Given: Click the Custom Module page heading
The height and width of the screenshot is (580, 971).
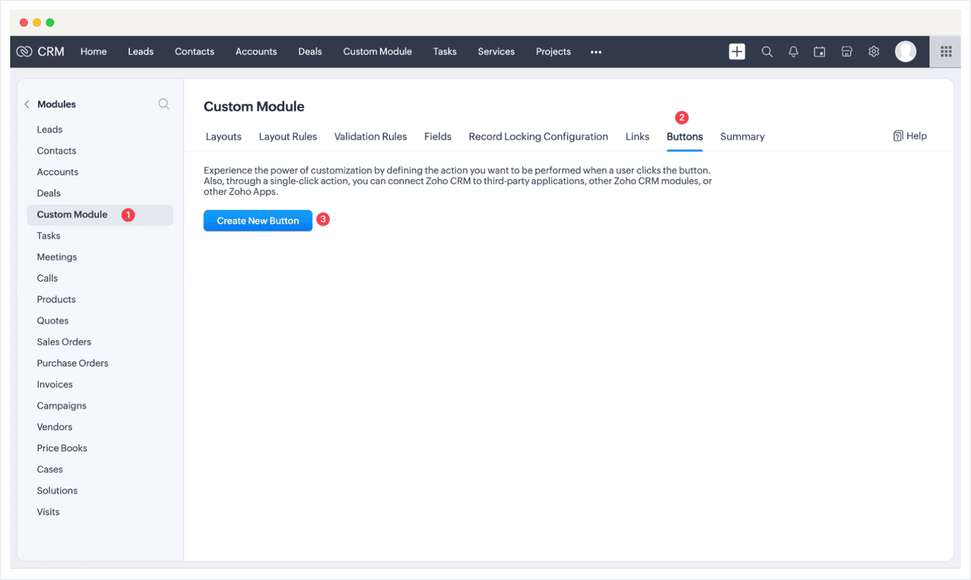Looking at the screenshot, I should click(254, 107).
